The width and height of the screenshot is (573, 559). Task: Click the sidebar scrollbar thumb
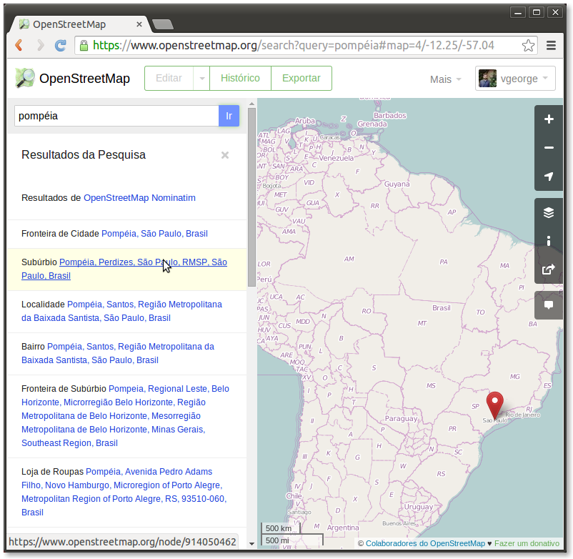[251, 197]
